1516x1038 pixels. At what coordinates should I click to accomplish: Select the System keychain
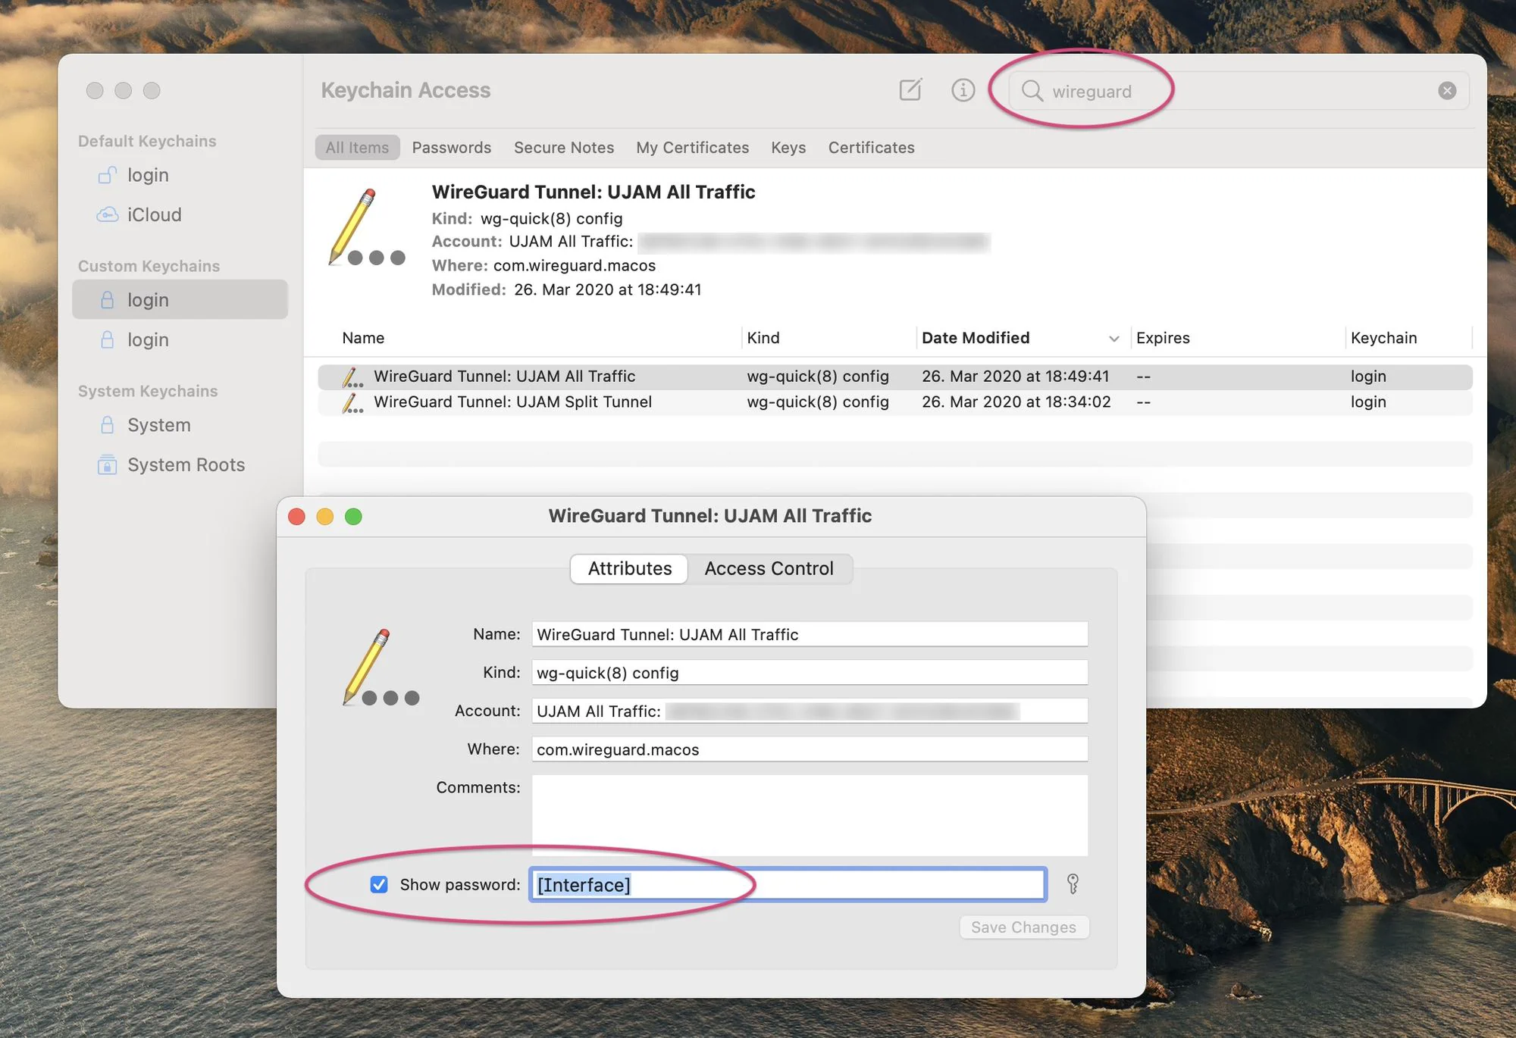(x=158, y=425)
